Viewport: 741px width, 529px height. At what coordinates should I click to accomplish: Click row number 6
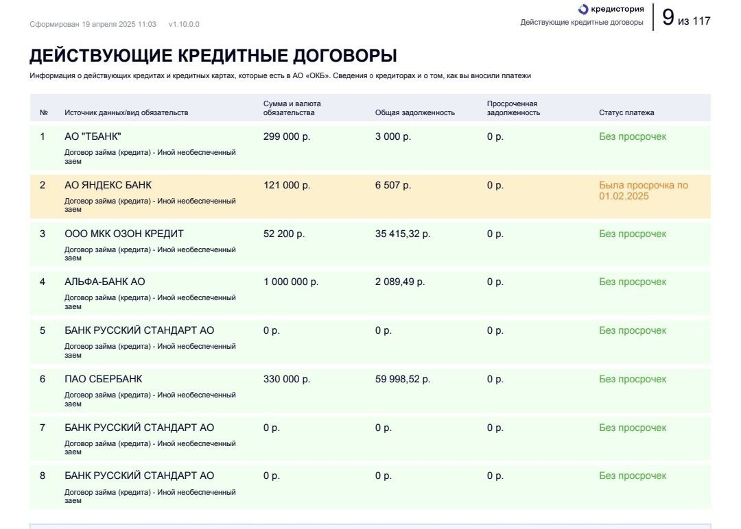coord(43,379)
